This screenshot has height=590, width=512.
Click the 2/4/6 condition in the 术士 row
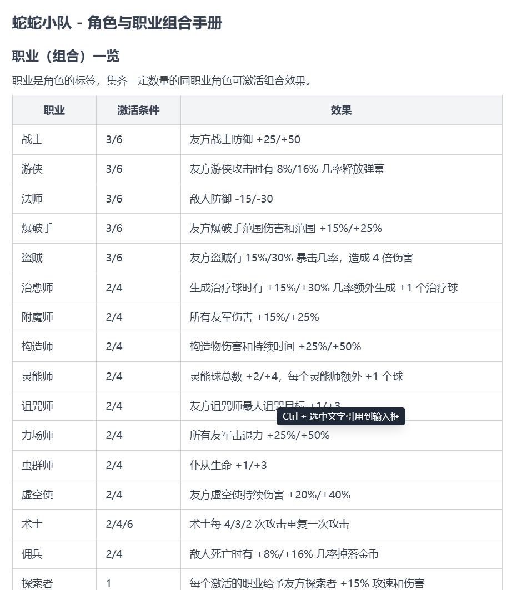point(119,524)
